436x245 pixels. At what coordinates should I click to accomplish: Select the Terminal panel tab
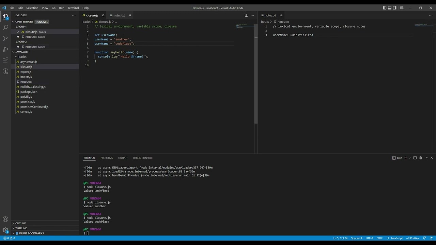click(x=89, y=158)
